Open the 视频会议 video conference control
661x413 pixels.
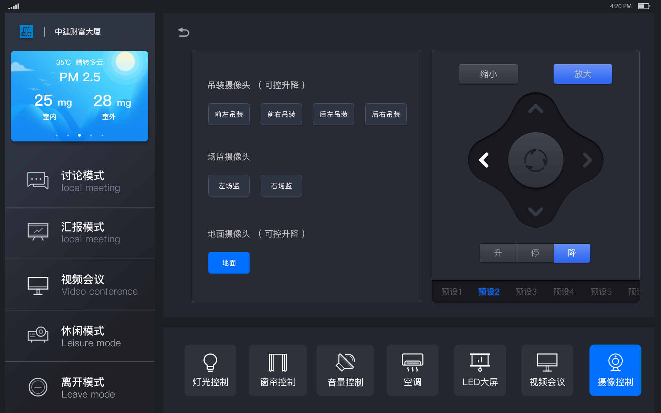(x=547, y=370)
